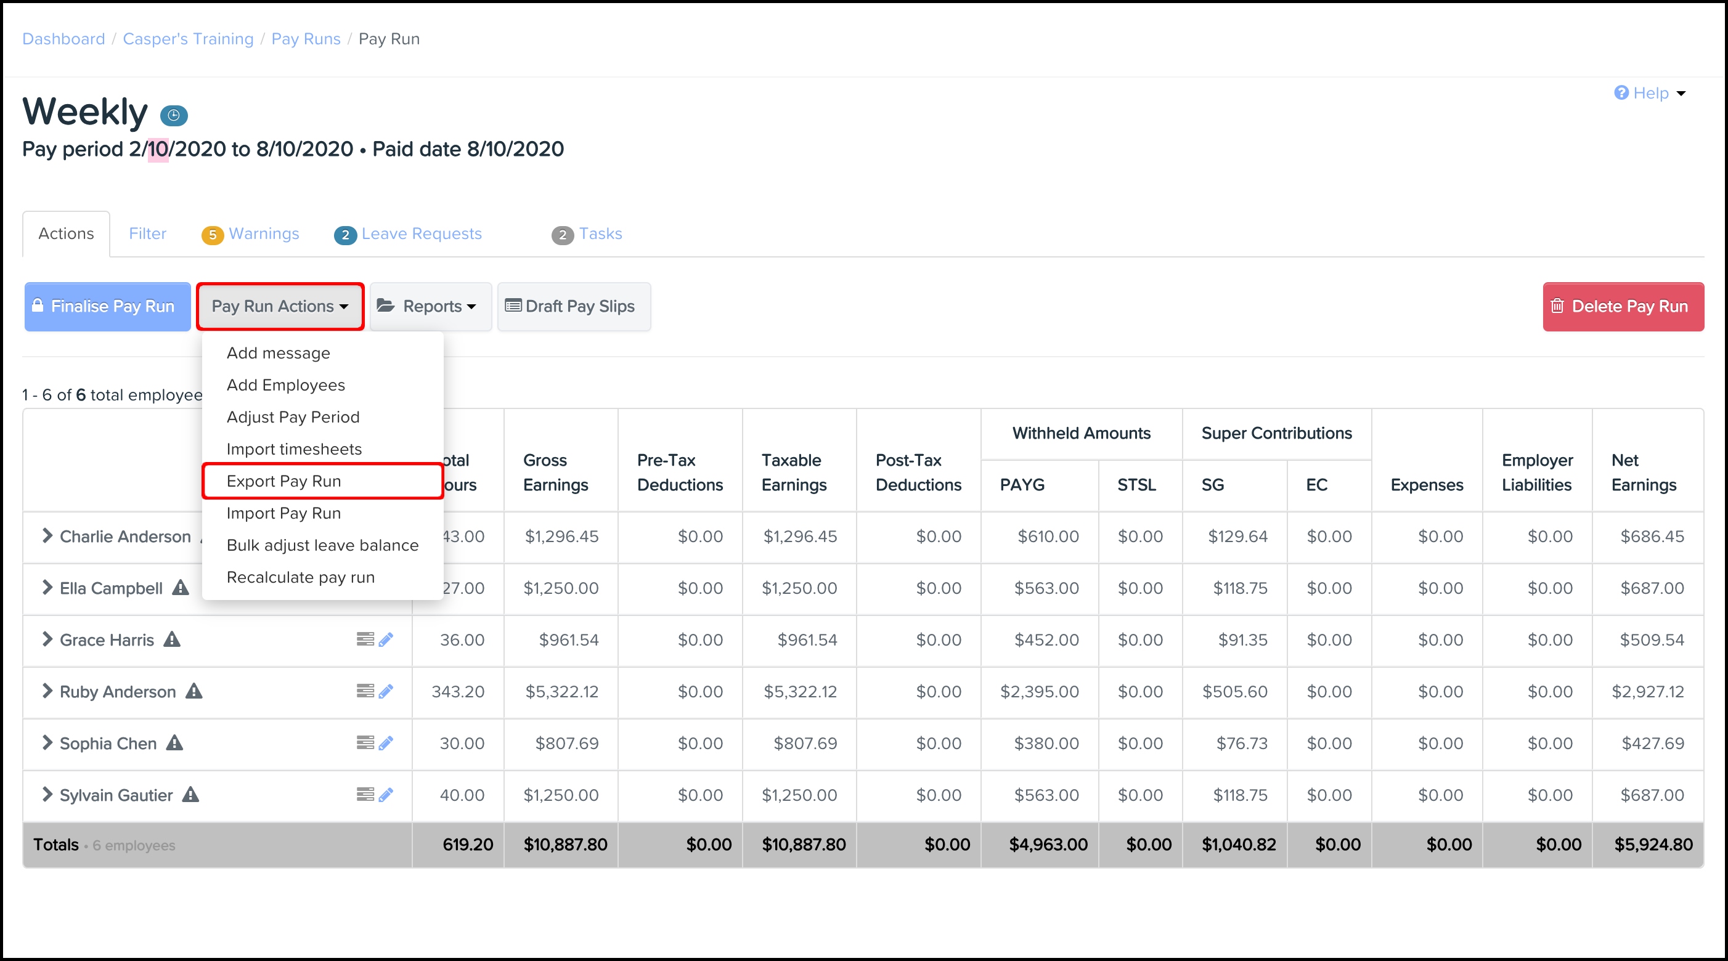The image size is (1728, 961).
Task: Click the clock icon beside Weekly heading
Action: [174, 115]
